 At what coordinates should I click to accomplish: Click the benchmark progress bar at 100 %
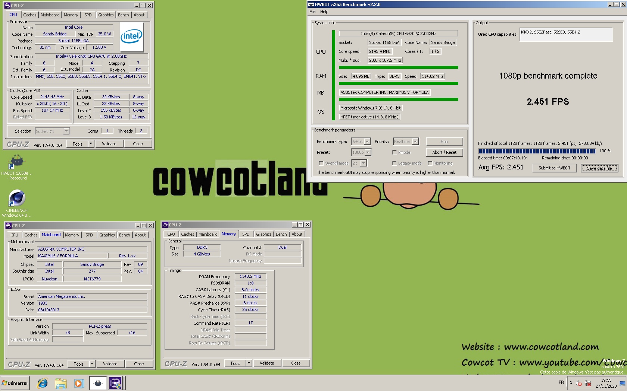537,151
